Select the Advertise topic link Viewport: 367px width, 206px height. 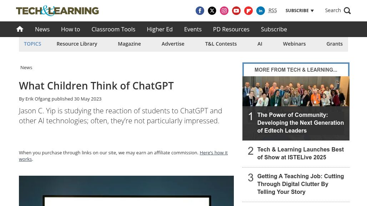pos(173,44)
